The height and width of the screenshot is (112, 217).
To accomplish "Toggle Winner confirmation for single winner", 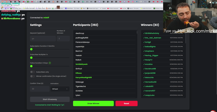I will (33, 76).
